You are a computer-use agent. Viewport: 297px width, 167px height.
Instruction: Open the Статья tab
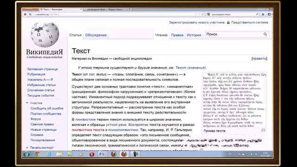[x=75, y=35]
